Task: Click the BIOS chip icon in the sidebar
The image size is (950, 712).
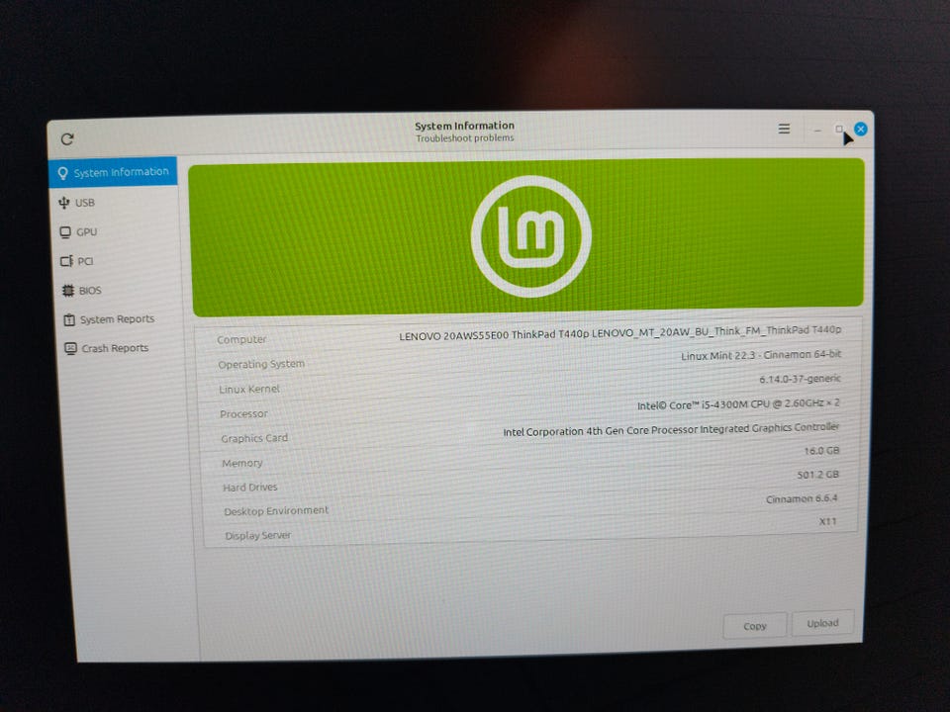Action: 68,291
